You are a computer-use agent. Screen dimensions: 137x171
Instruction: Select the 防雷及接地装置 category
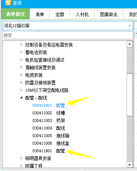click(40, 83)
